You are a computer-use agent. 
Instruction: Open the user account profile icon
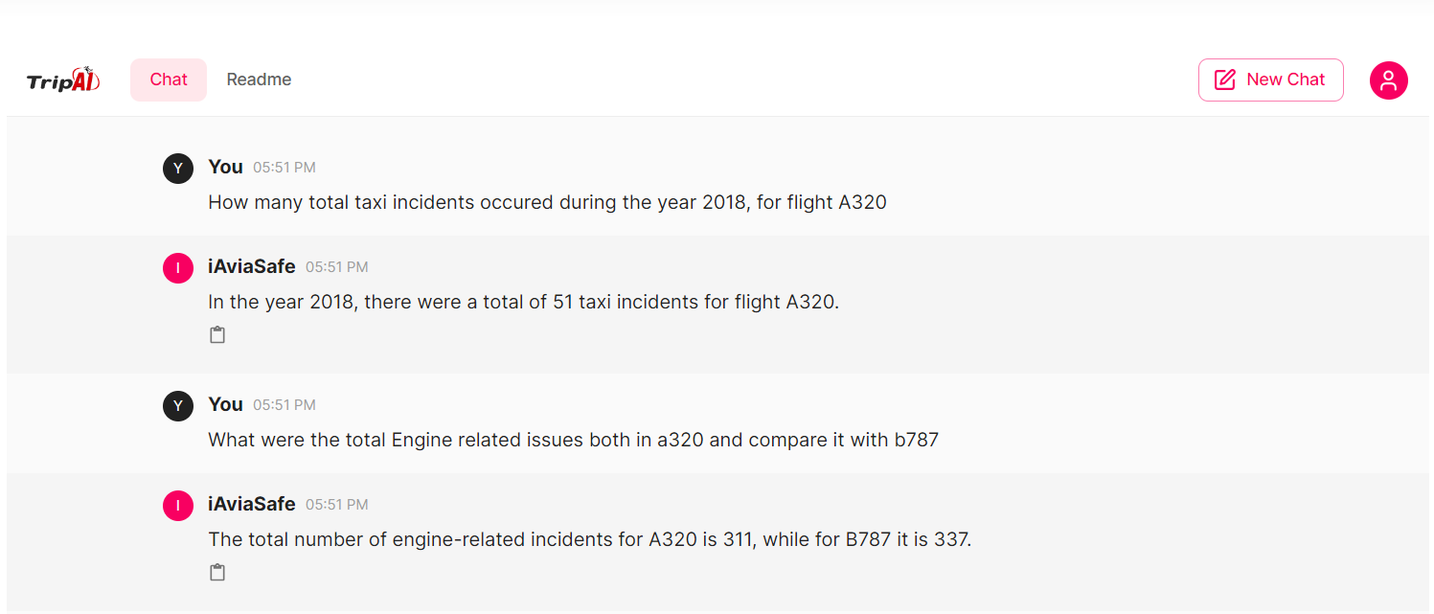point(1388,80)
